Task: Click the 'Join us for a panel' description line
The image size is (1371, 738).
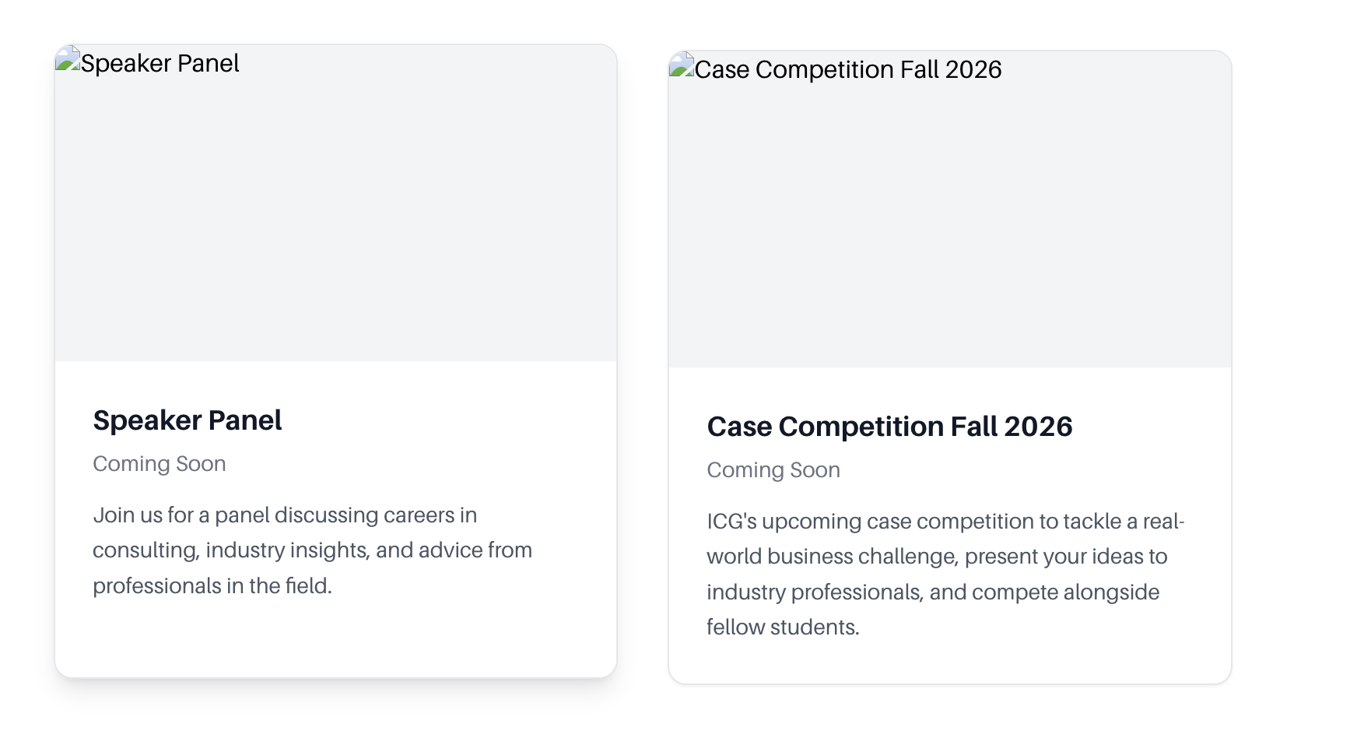Action: [x=285, y=515]
